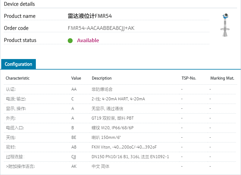
Task: Click the green Available status indicator dot
Action: (70, 41)
